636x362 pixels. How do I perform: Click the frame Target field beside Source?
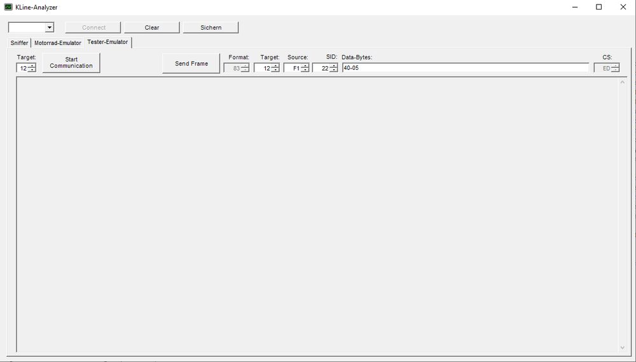tap(263, 68)
